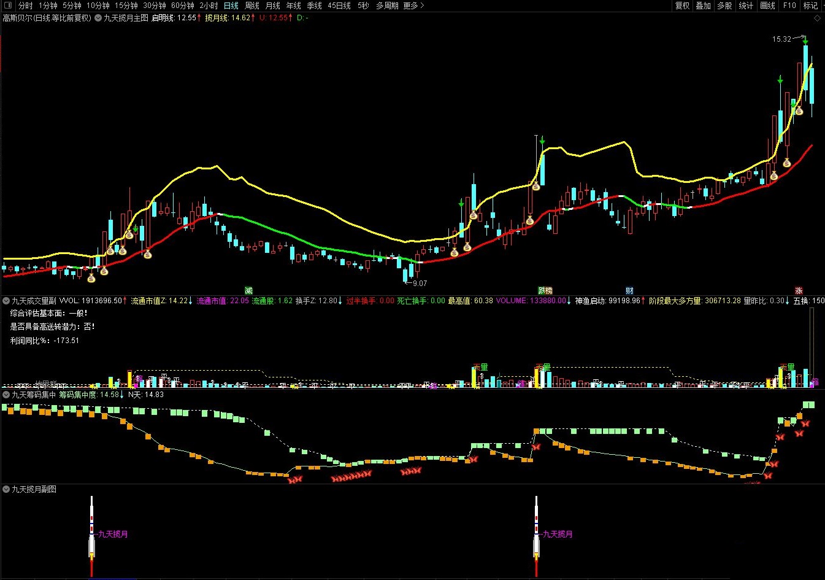Click the 多股 multi-stock button
This screenshot has width=825, height=580.
[x=725, y=6]
